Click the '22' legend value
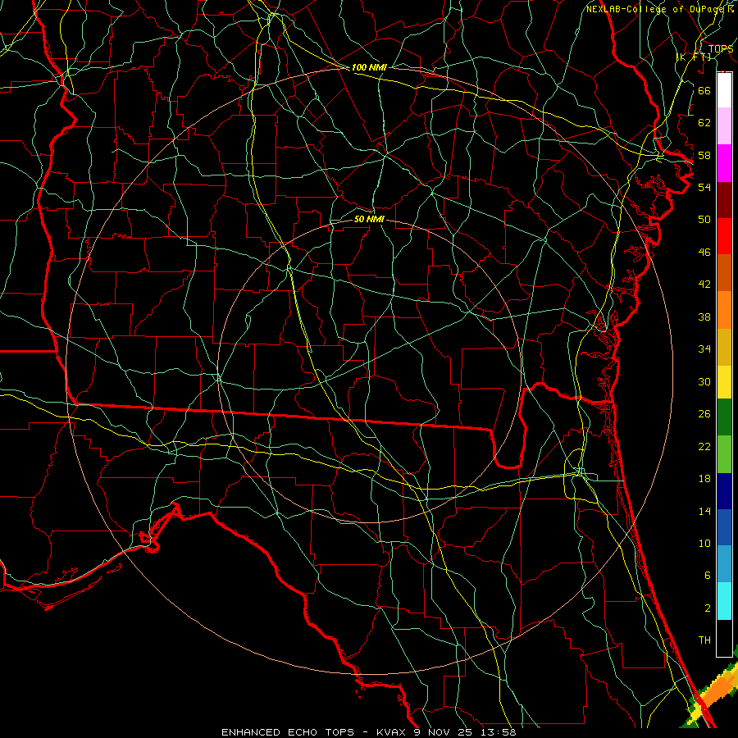This screenshot has height=738, width=738. (x=704, y=446)
